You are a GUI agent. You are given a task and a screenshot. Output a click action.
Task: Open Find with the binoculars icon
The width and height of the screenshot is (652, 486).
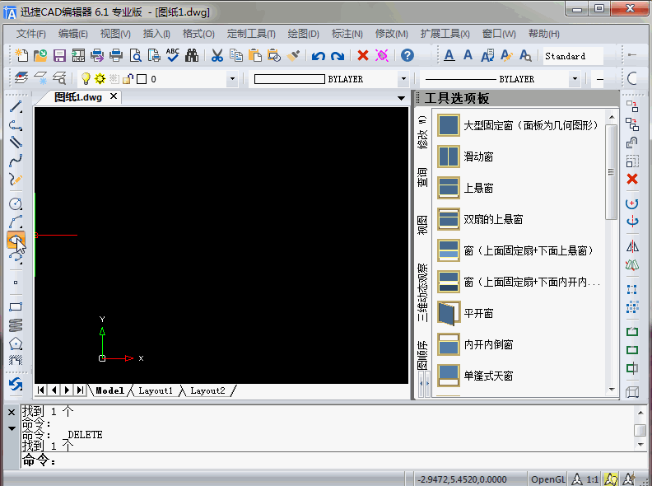[192, 55]
